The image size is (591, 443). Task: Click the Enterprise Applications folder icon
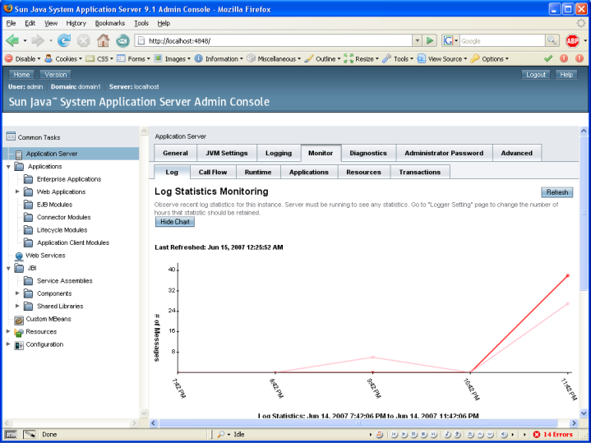(28, 179)
